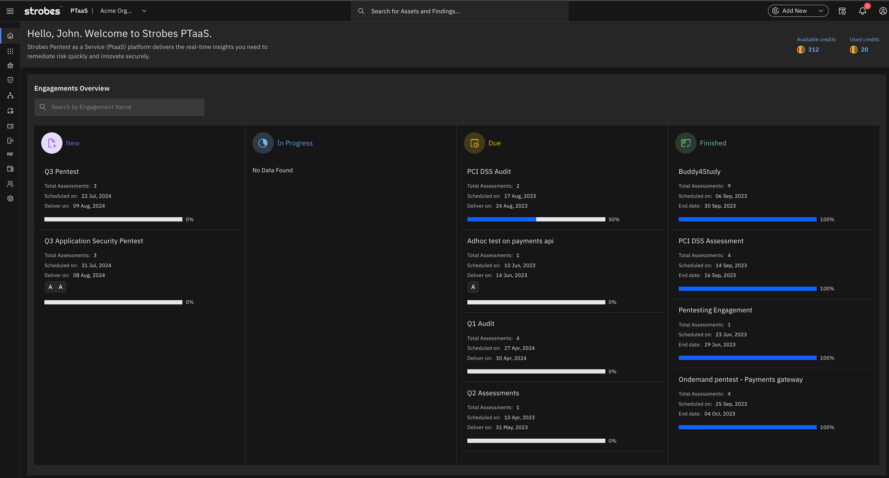Viewport: 889px width, 478px height.
Task: Open the Q3 Pentest engagement
Action: [62, 171]
